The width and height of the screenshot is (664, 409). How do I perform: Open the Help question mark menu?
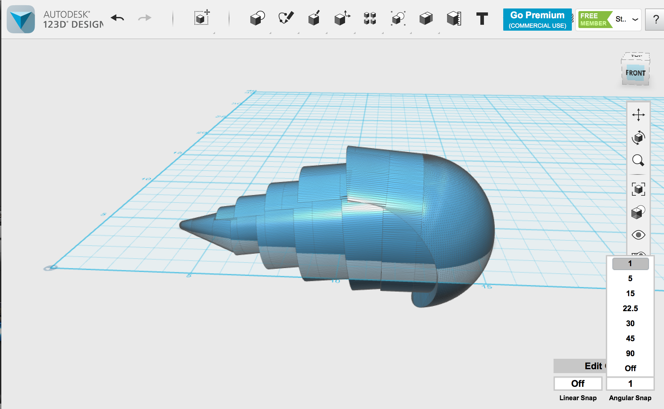(x=655, y=20)
